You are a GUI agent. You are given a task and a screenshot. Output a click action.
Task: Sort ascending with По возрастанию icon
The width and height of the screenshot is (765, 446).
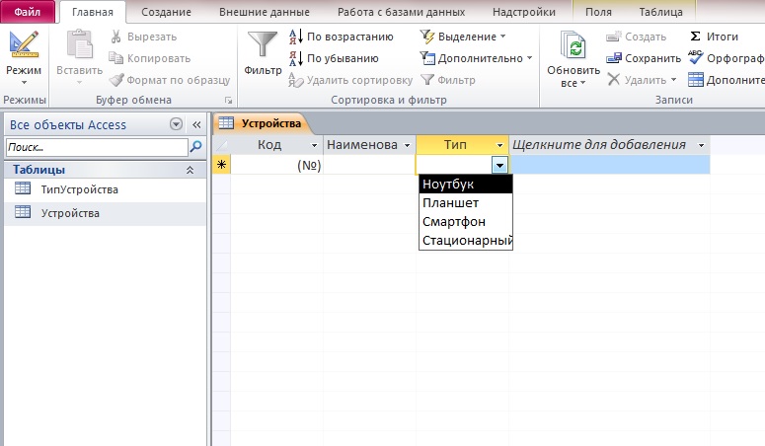(296, 37)
